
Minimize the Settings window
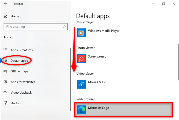pos(153,4)
